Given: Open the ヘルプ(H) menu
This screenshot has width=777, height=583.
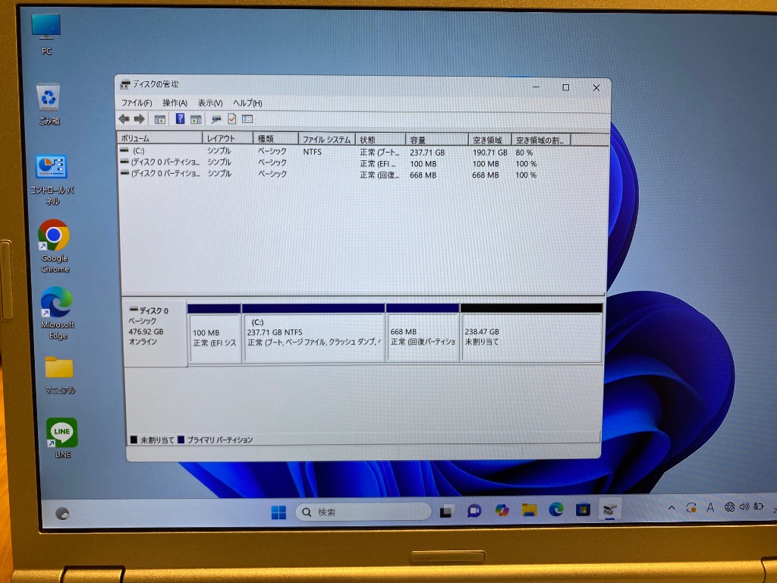Looking at the screenshot, I should pyautogui.click(x=247, y=103).
